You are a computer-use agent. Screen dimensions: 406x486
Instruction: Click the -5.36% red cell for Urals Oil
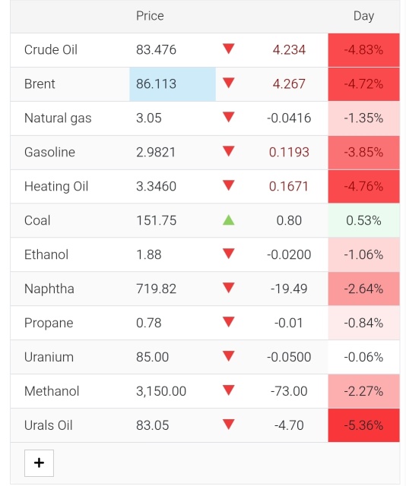363,425
